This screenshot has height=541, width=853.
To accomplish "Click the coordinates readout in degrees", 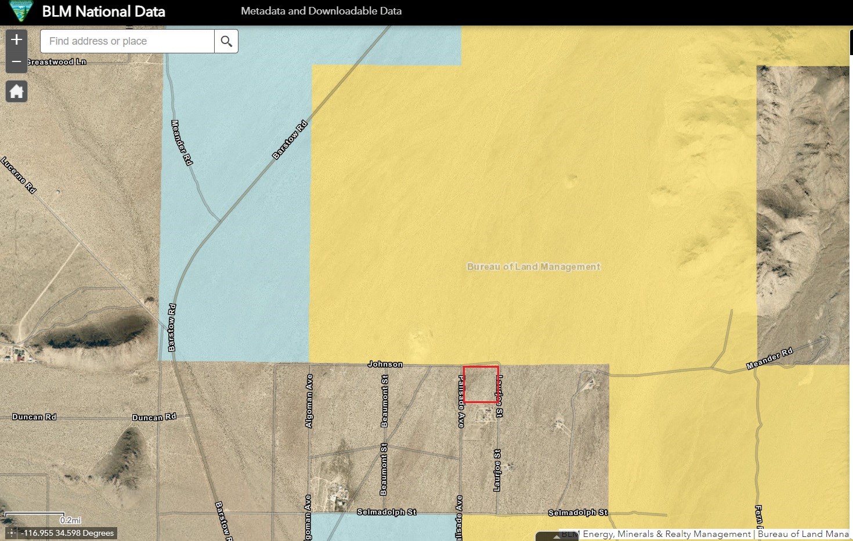I will pos(67,533).
